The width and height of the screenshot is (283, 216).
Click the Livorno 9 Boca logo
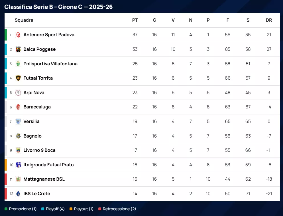pyautogui.click(x=18, y=150)
